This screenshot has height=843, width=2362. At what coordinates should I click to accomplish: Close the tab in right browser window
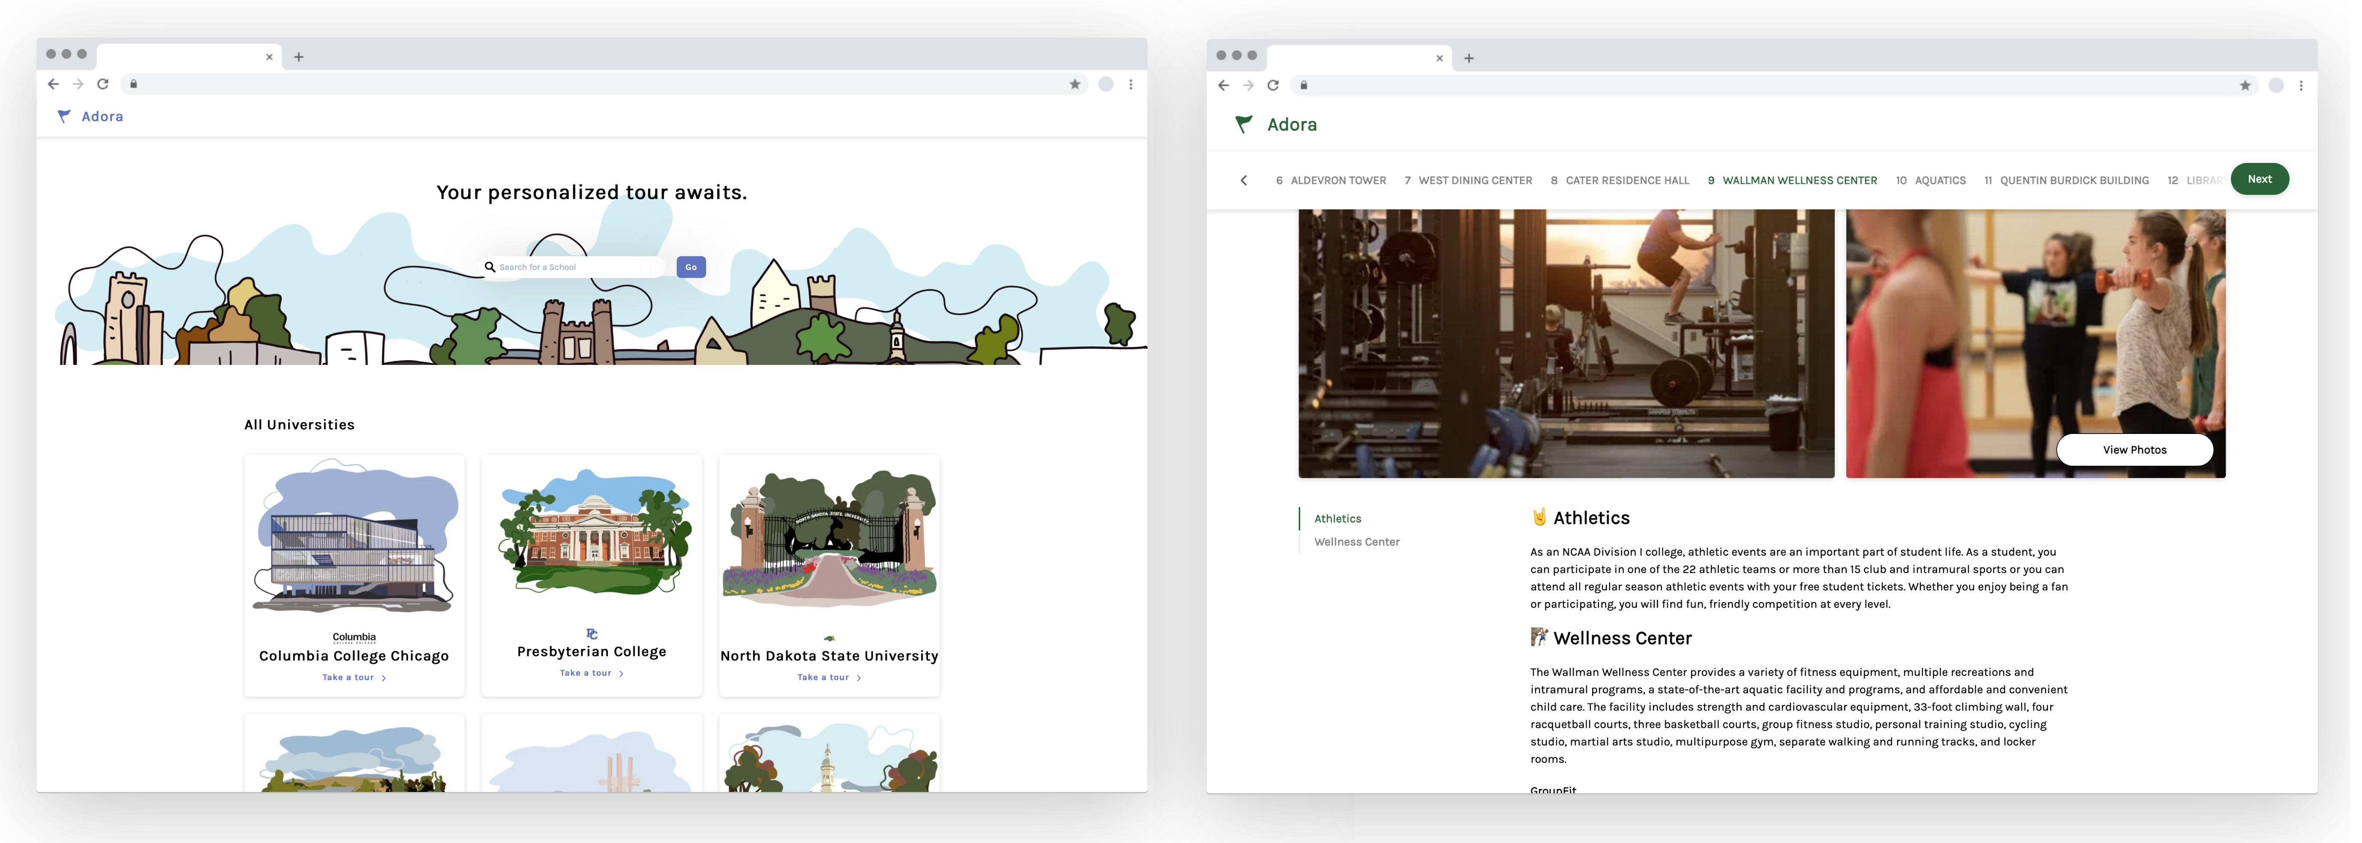pyautogui.click(x=1439, y=58)
